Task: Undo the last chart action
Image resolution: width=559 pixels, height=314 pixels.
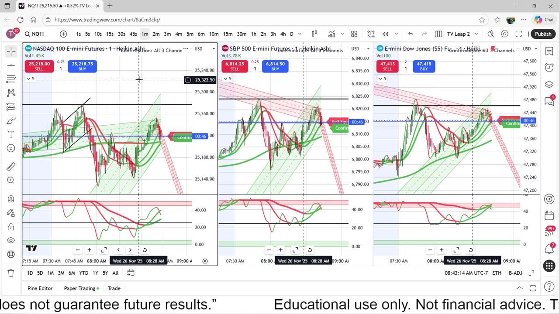Action: pos(411,34)
